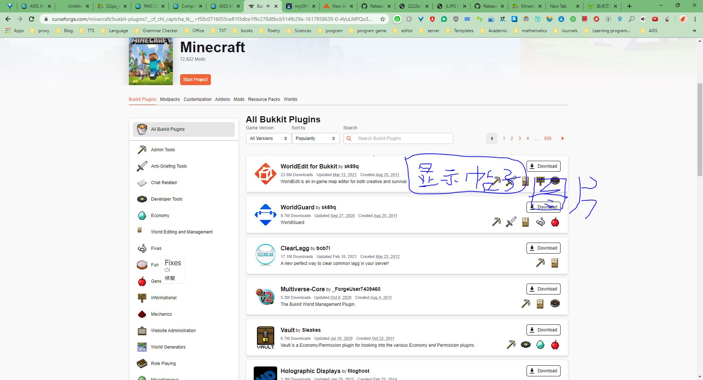Screen dimensions: 703x380
Task: Open Addons tab
Action: pyautogui.click(x=223, y=99)
